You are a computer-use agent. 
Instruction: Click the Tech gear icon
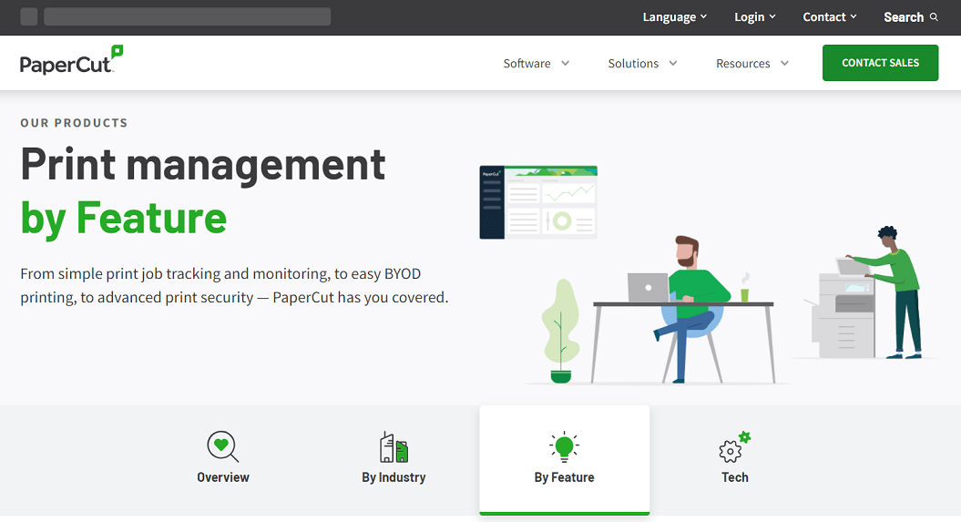(x=734, y=447)
